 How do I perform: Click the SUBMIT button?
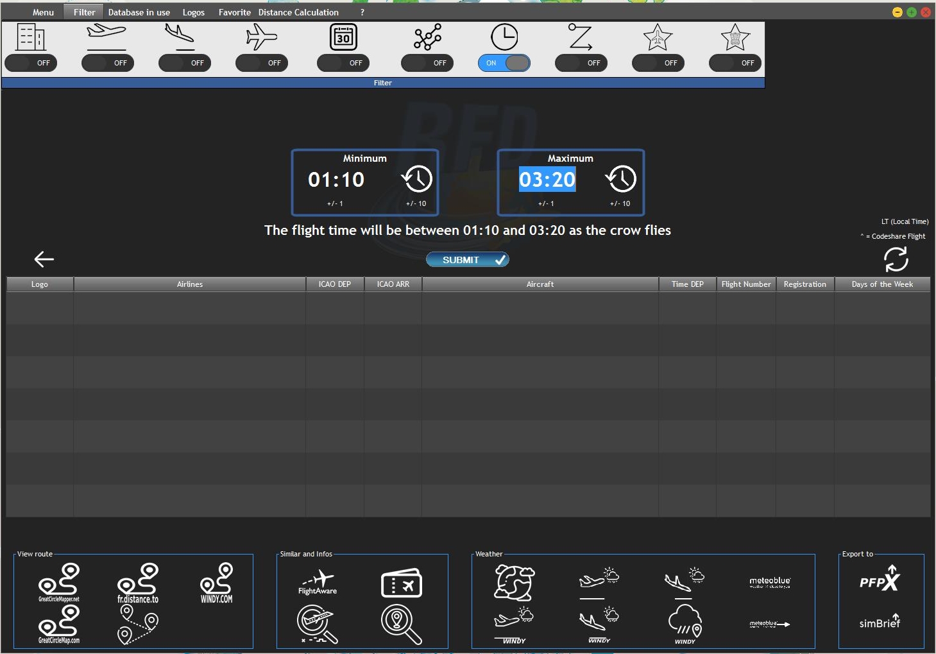[x=468, y=260]
